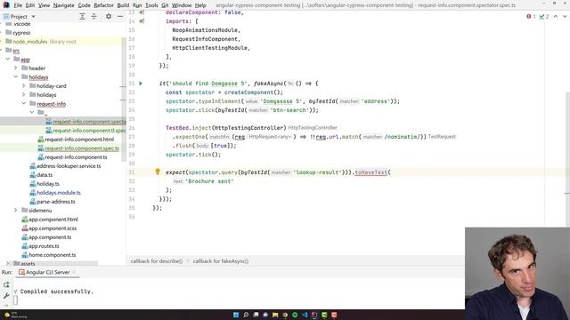Image resolution: width=570 pixels, height=320 pixels.
Task: Open the Navigate menu
Action: (x=63, y=5)
